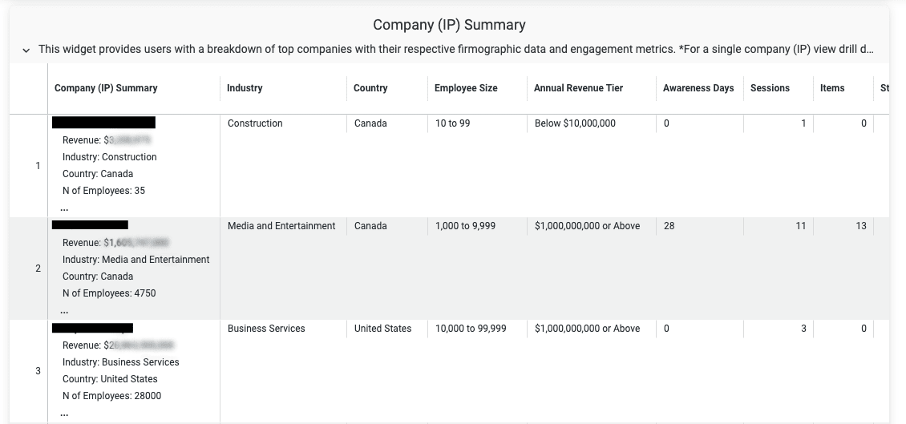Sort by Items column header

pos(832,88)
